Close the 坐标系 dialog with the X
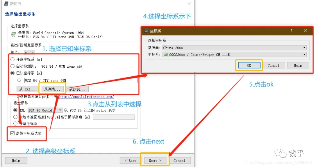Screen dimensions: 314x167 pyautogui.click(x=305, y=31)
